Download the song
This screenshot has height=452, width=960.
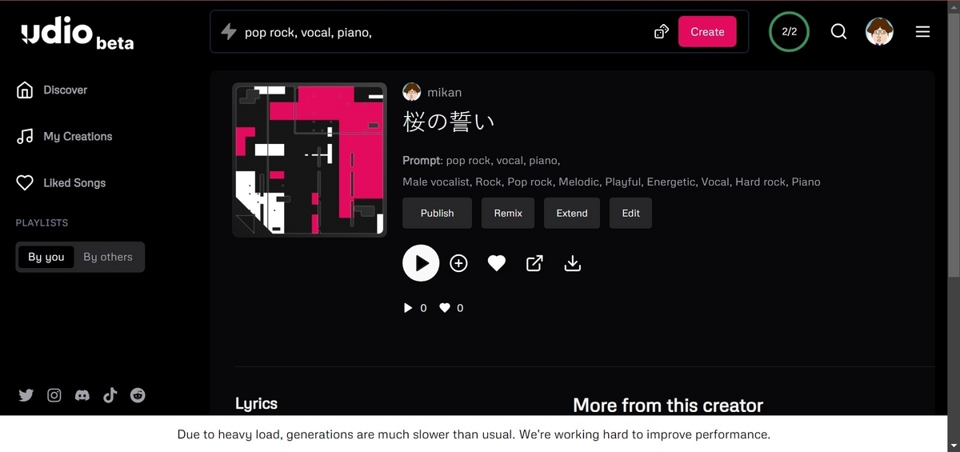[x=572, y=263]
